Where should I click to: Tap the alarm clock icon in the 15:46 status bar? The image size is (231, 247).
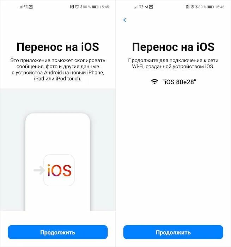click(192, 7)
